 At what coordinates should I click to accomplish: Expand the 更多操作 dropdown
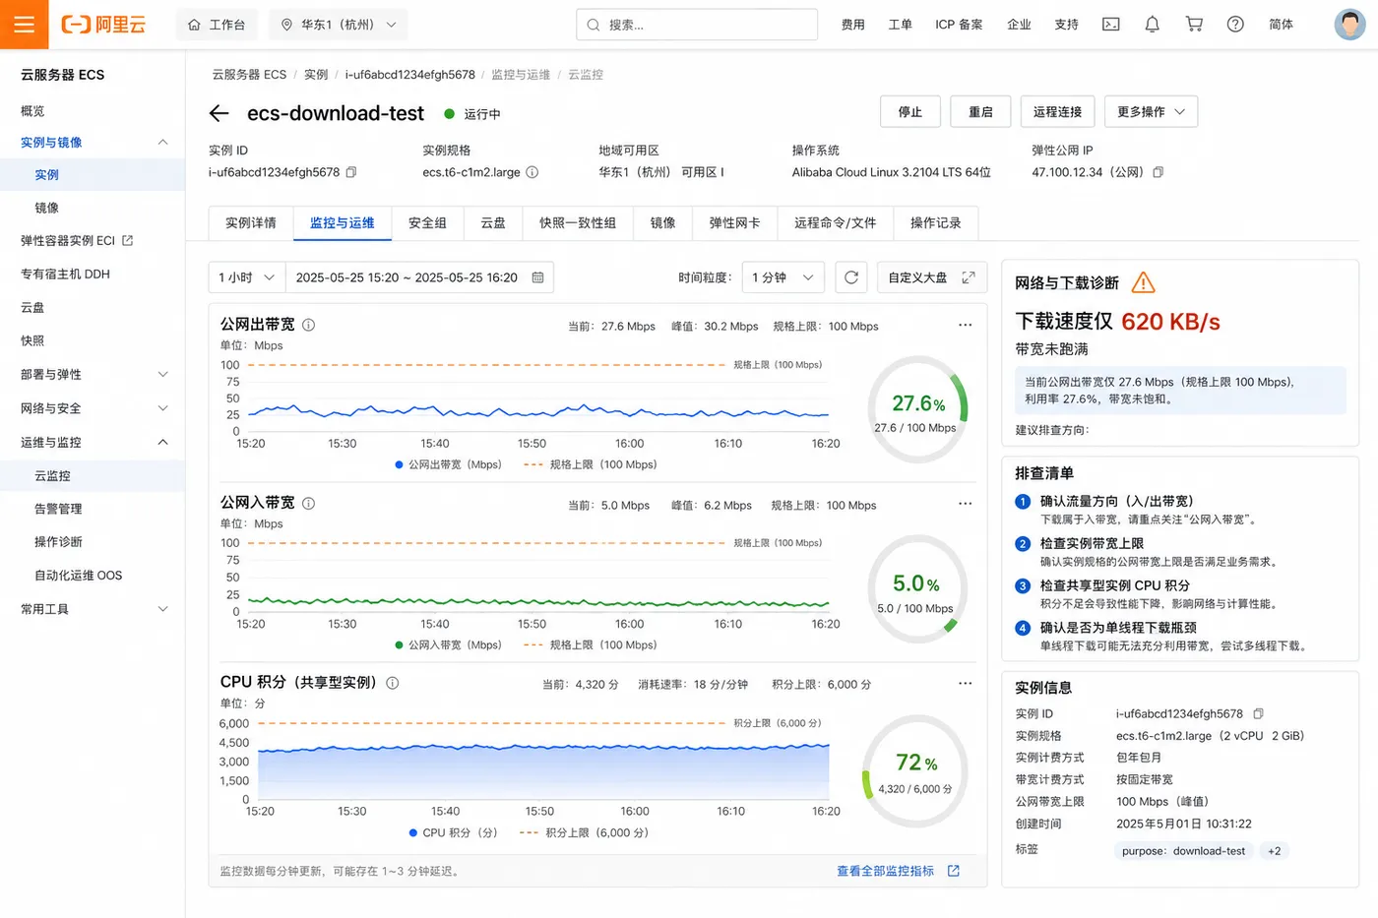(1151, 112)
